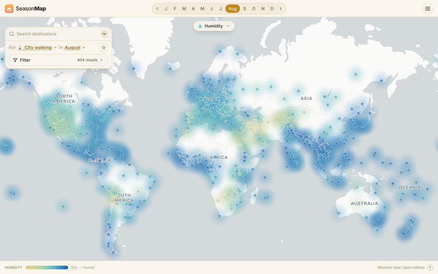Select March in month bar

click(184, 9)
